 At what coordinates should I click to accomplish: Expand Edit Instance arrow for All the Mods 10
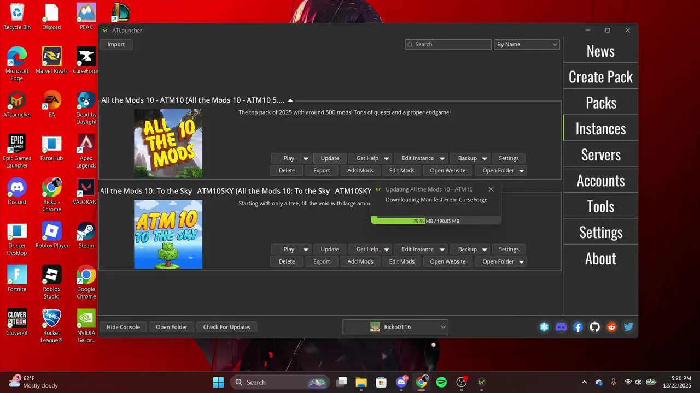pos(442,158)
